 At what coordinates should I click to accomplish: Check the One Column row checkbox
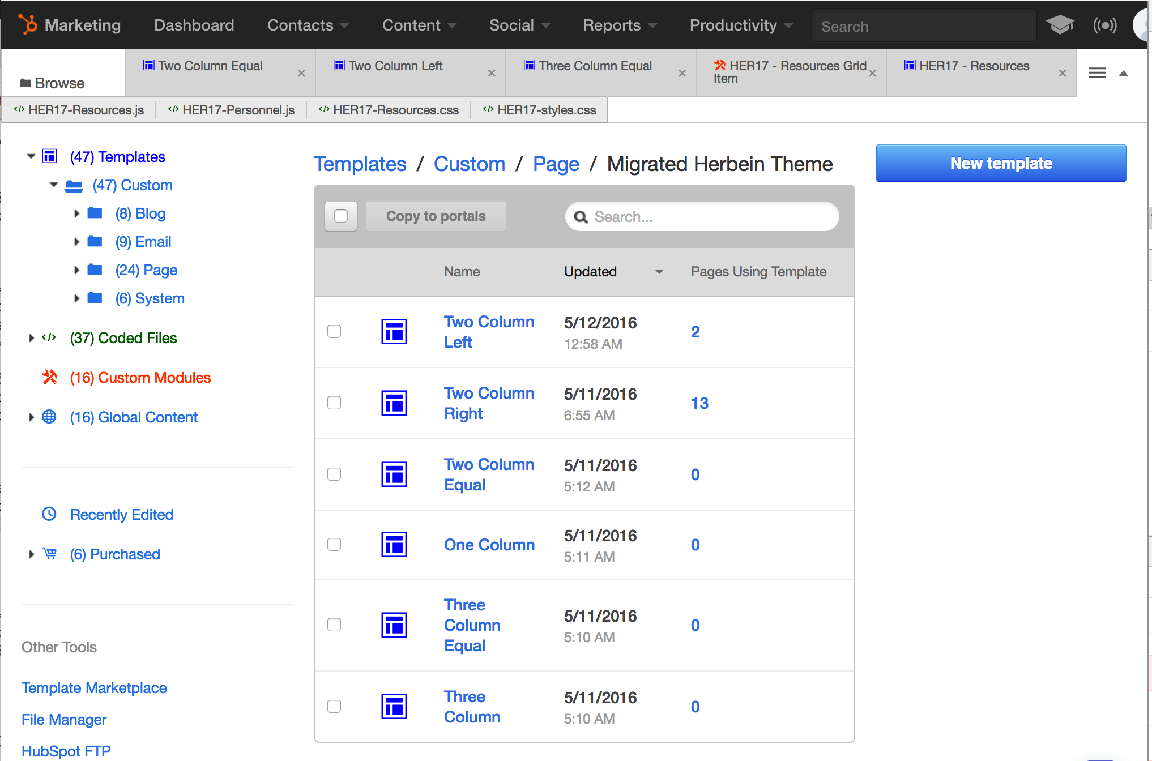tap(334, 544)
